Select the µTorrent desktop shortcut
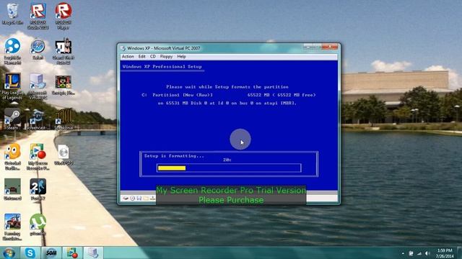Image resolution: width=462 pixels, height=259 pixels. click(38, 224)
